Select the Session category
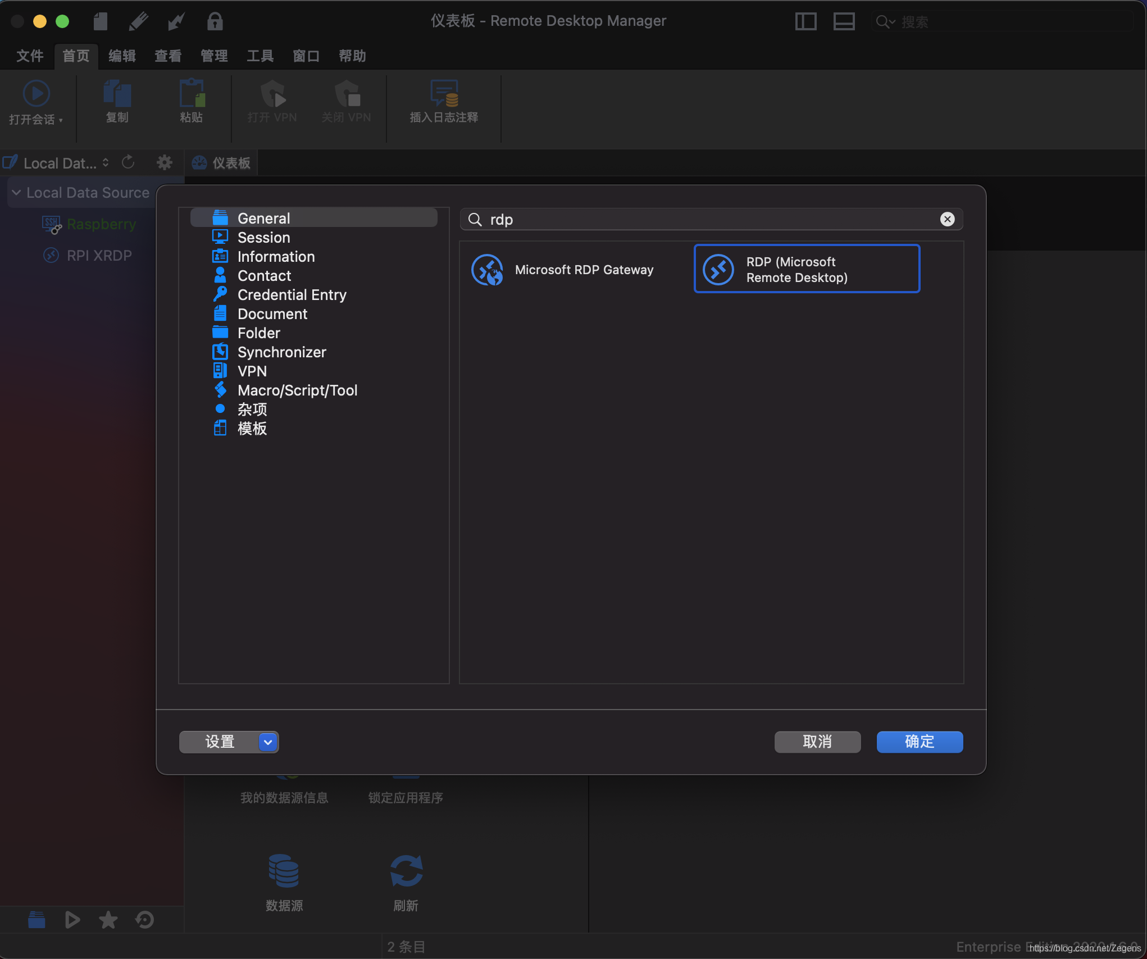Screen dimensions: 1147x959 tap(314, 237)
